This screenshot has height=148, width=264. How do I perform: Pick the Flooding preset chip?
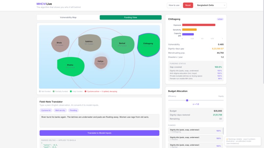[x=73, y=110]
